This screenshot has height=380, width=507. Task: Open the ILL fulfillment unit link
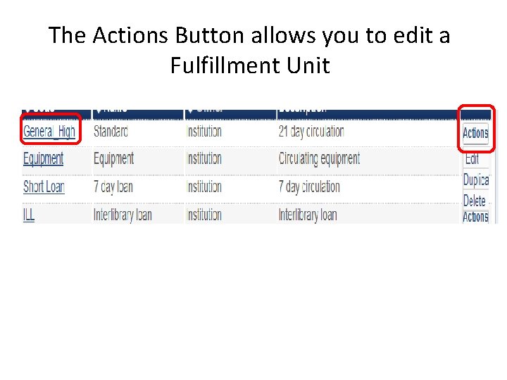(x=29, y=215)
